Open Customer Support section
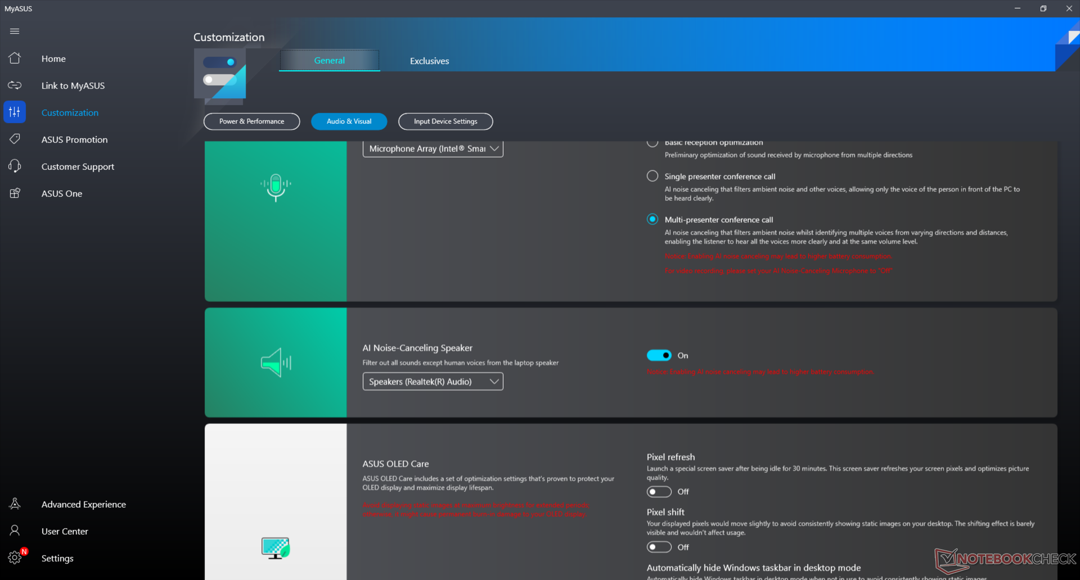This screenshot has height=580, width=1080. pos(78,166)
